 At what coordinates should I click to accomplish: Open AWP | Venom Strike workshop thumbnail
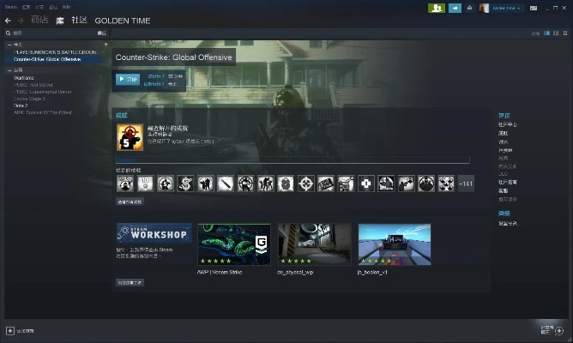coord(233,245)
